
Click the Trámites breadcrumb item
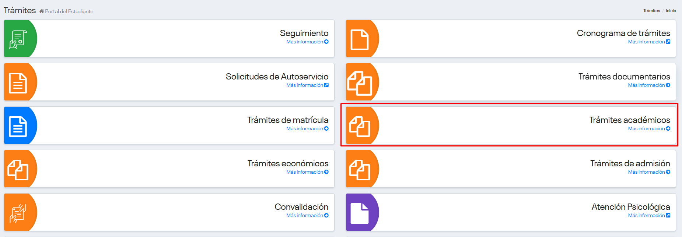pyautogui.click(x=651, y=11)
